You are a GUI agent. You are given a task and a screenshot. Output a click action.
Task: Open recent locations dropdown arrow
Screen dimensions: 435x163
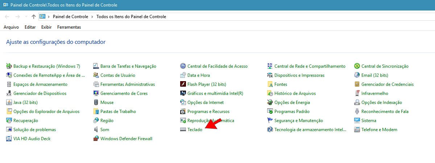click(26, 17)
